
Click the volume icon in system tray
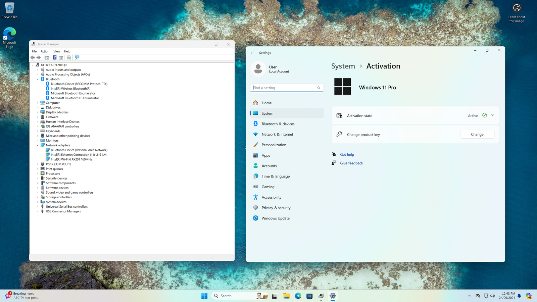point(492,296)
